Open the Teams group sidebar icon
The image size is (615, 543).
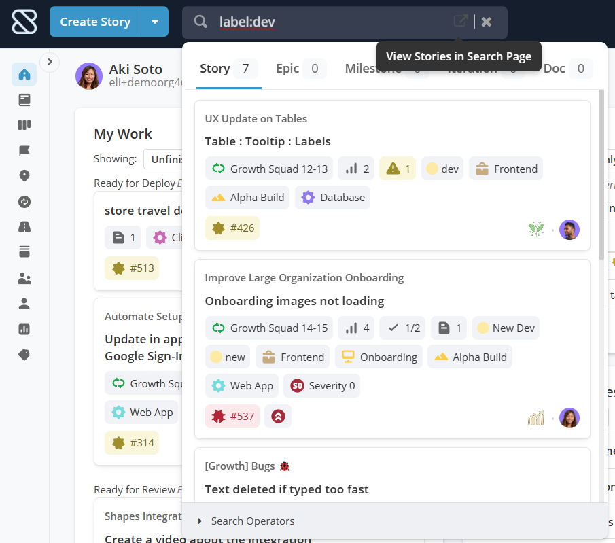(x=24, y=278)
